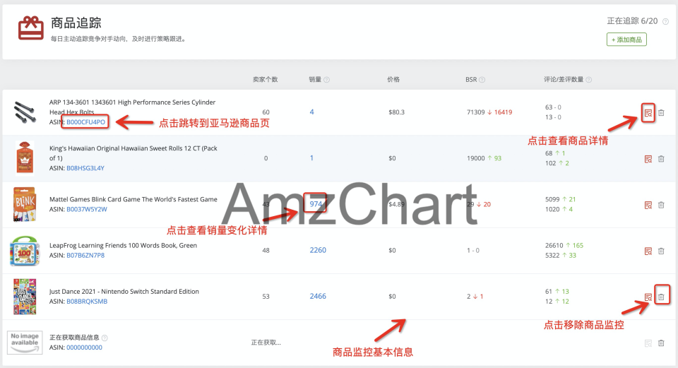Screen dimensions: 678x368
Task: Click the help icon next to BSR header
Action: pos(482,80)
